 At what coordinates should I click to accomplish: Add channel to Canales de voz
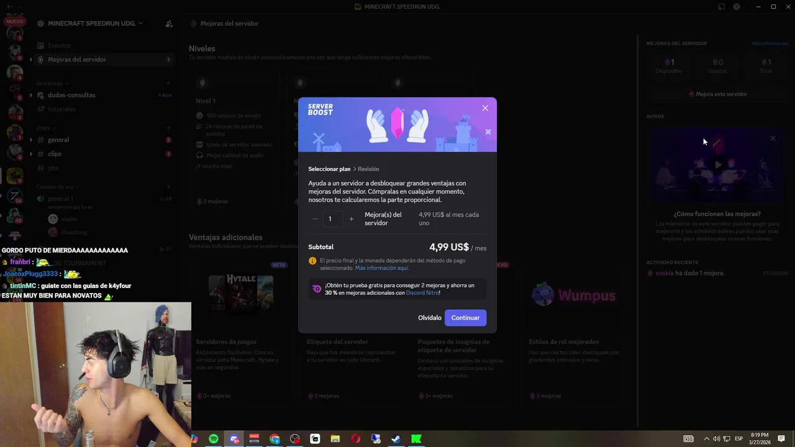tap(168, 187)
